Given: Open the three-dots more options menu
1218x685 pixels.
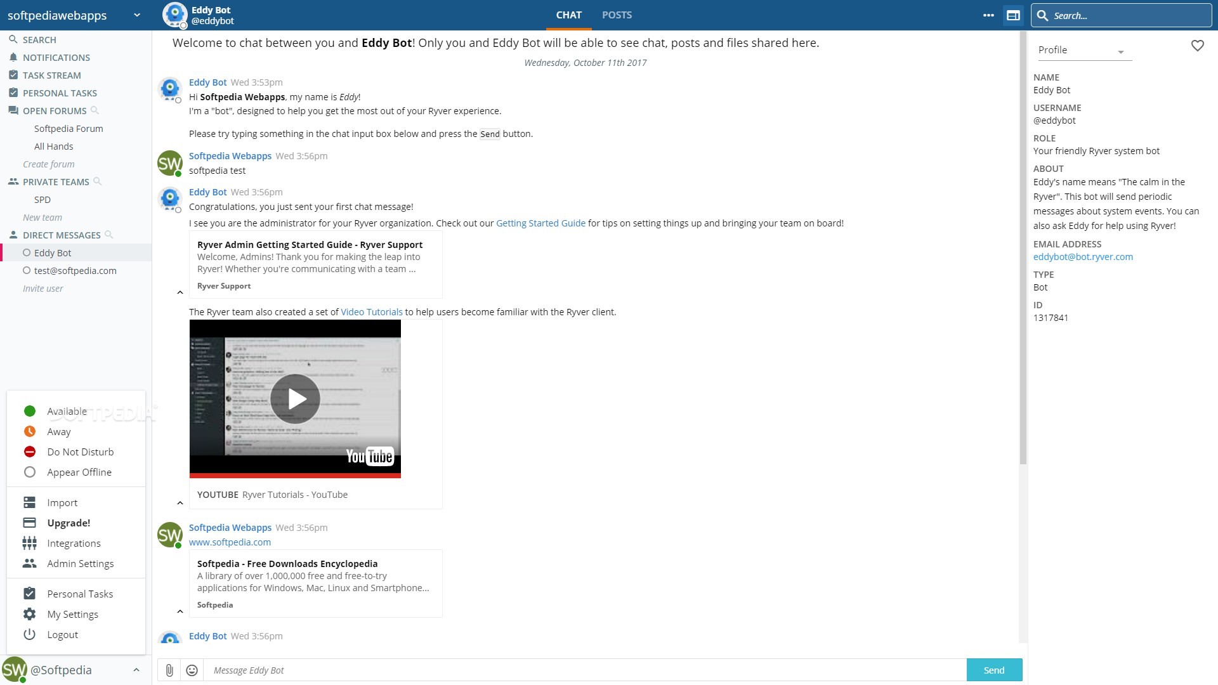Looking at the screenshot, I should click(988, 15).
